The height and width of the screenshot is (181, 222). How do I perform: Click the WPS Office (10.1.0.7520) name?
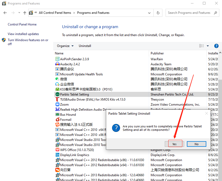[77, 150]
